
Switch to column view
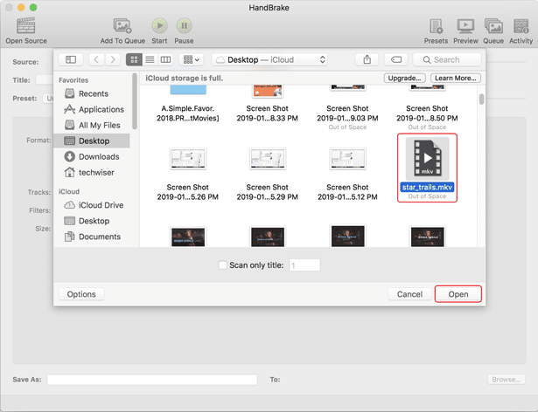click(x=165, y=59)
